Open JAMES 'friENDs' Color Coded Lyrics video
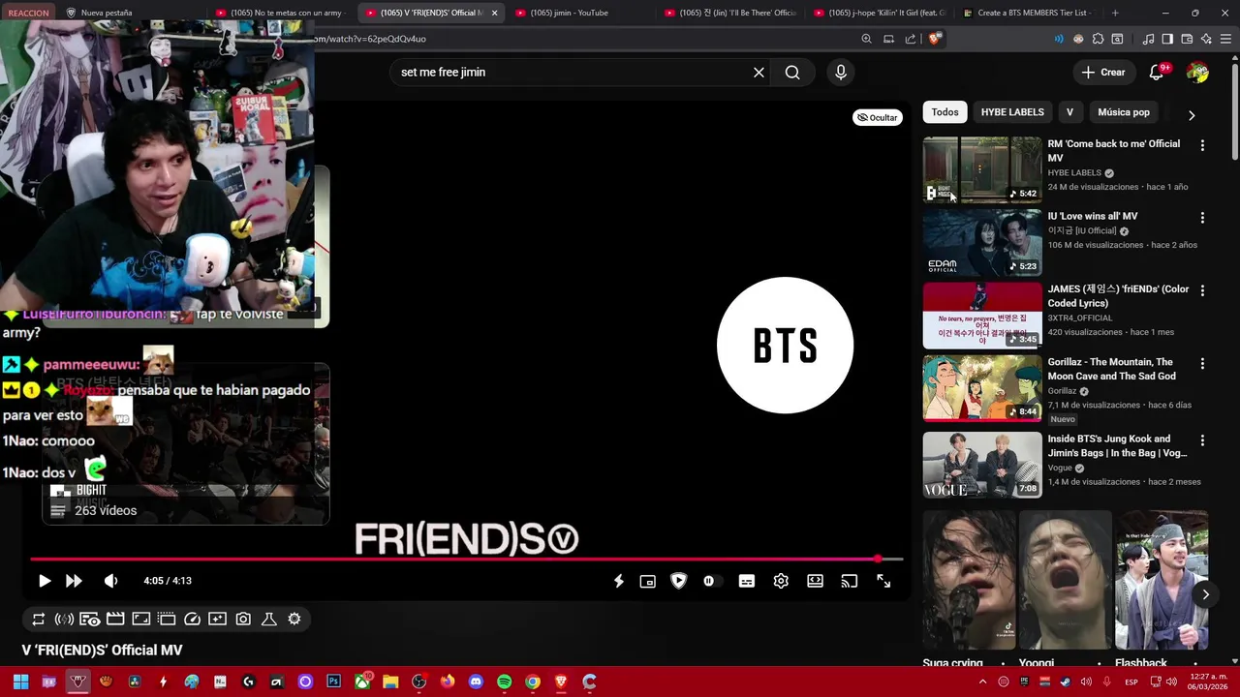This screenshot has width=1240, height=697. (x=982, y=316)
